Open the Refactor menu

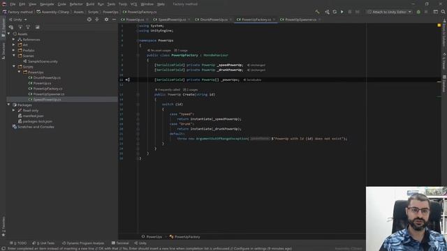[x=76, y=4]
